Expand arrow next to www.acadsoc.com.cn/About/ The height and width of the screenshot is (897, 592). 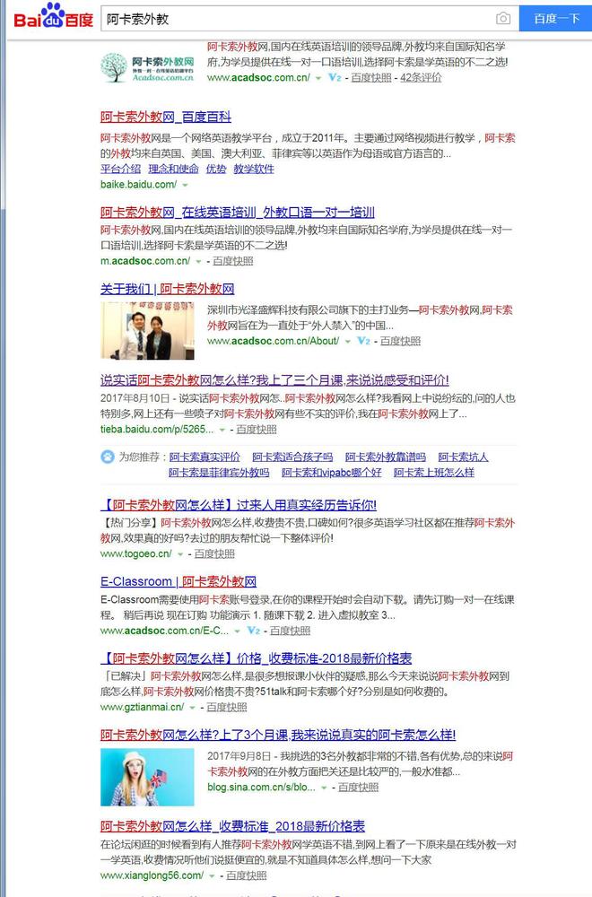(347, 342)
